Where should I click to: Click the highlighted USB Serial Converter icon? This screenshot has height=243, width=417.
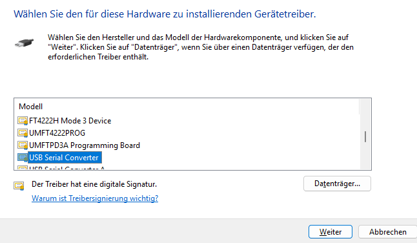(x=23, y=158)
